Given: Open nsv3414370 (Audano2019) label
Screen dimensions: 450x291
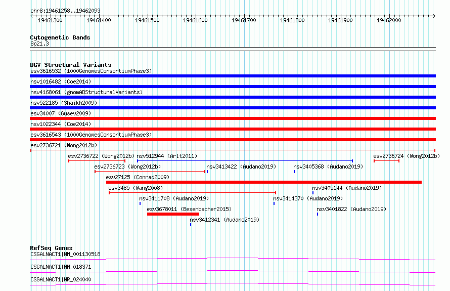Looking at the screenshot, I should (308, 198).
